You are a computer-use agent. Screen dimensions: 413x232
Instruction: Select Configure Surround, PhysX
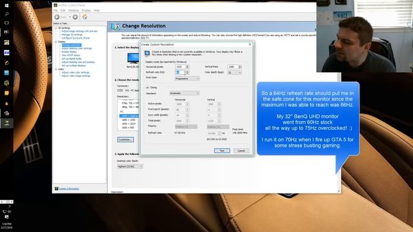click(76, 38)
